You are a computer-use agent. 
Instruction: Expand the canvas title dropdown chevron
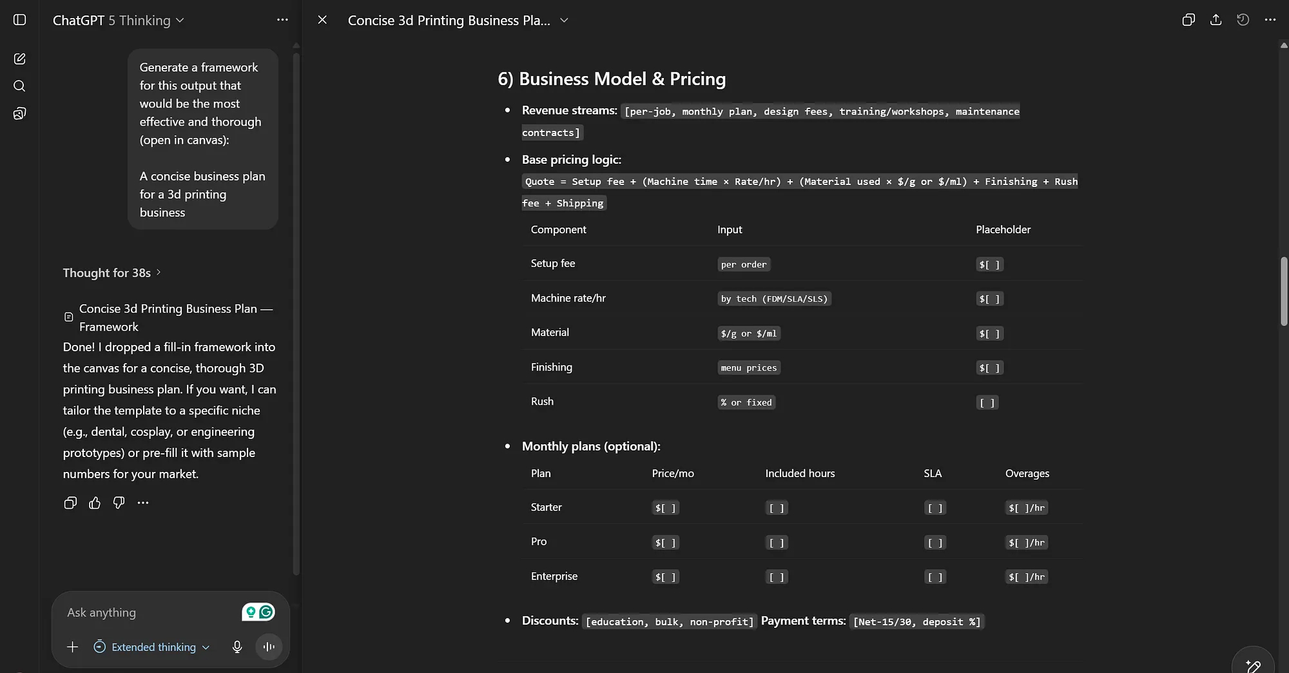point(564,20)
